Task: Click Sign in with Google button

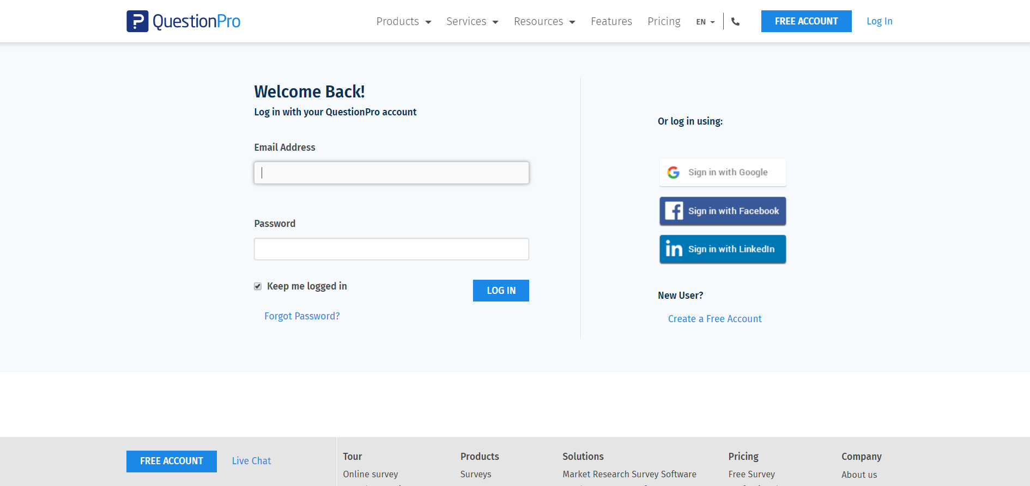Action: tap(723, 173)
